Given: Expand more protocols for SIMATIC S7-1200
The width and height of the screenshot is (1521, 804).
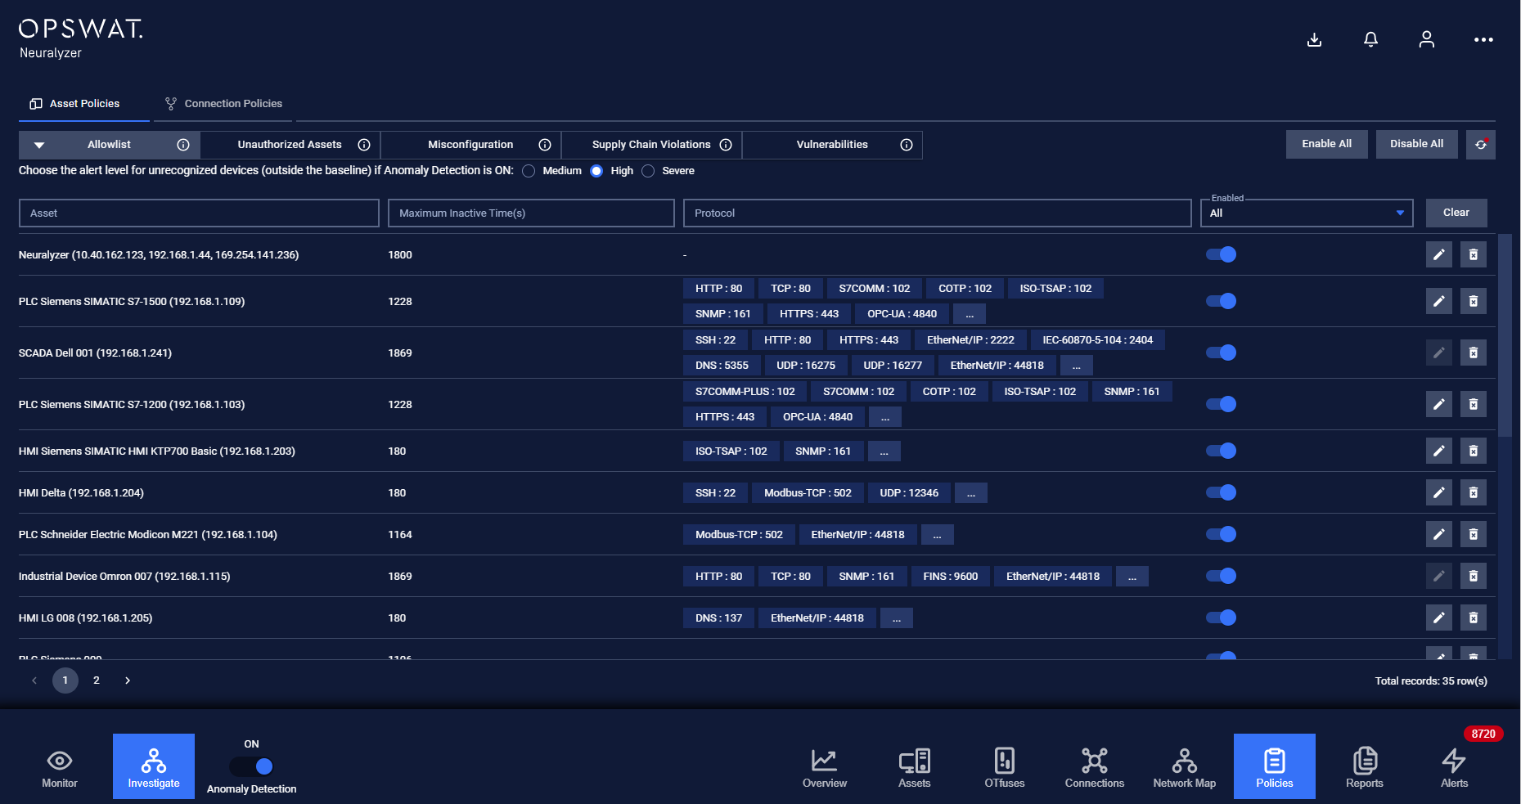Looking at the screenshot, I should (x=885, y=417).
